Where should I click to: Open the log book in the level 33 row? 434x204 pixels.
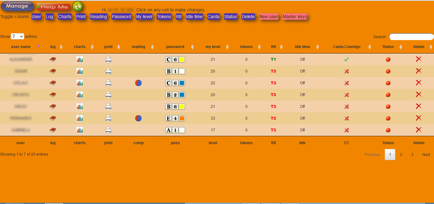tap(53, 118)
